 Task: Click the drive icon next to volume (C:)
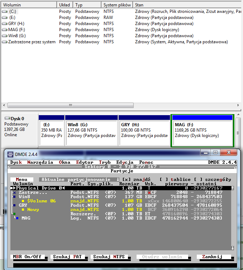pyautogui.click(x=5, y=11)
